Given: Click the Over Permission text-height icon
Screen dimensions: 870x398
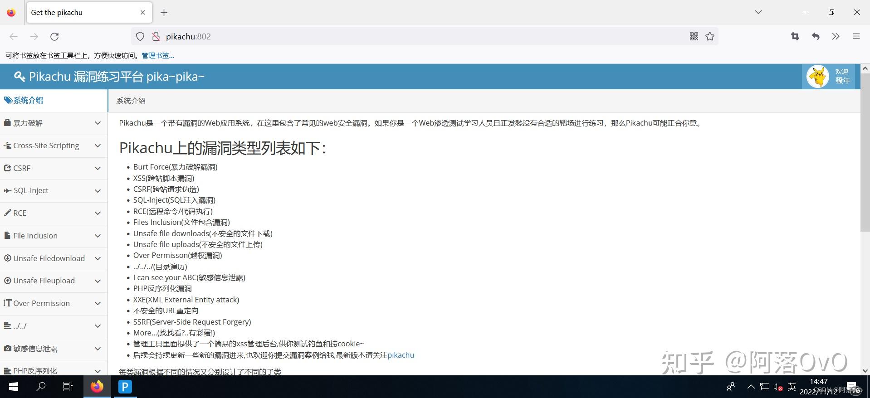Looking at the screenshot, I should coord(7,303).
